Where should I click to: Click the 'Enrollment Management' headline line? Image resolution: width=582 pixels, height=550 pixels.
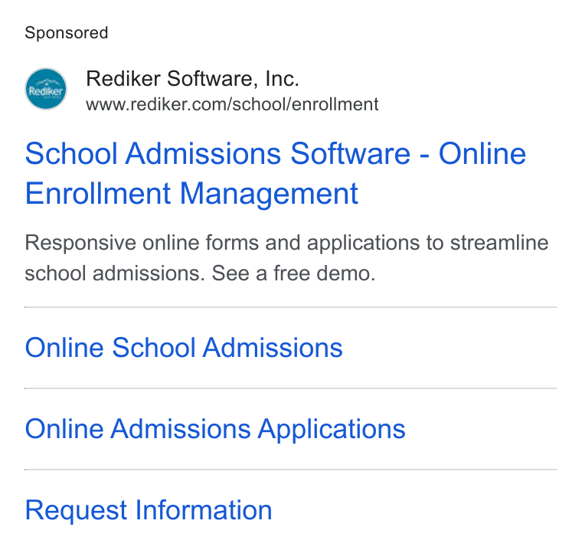(191, 194)
